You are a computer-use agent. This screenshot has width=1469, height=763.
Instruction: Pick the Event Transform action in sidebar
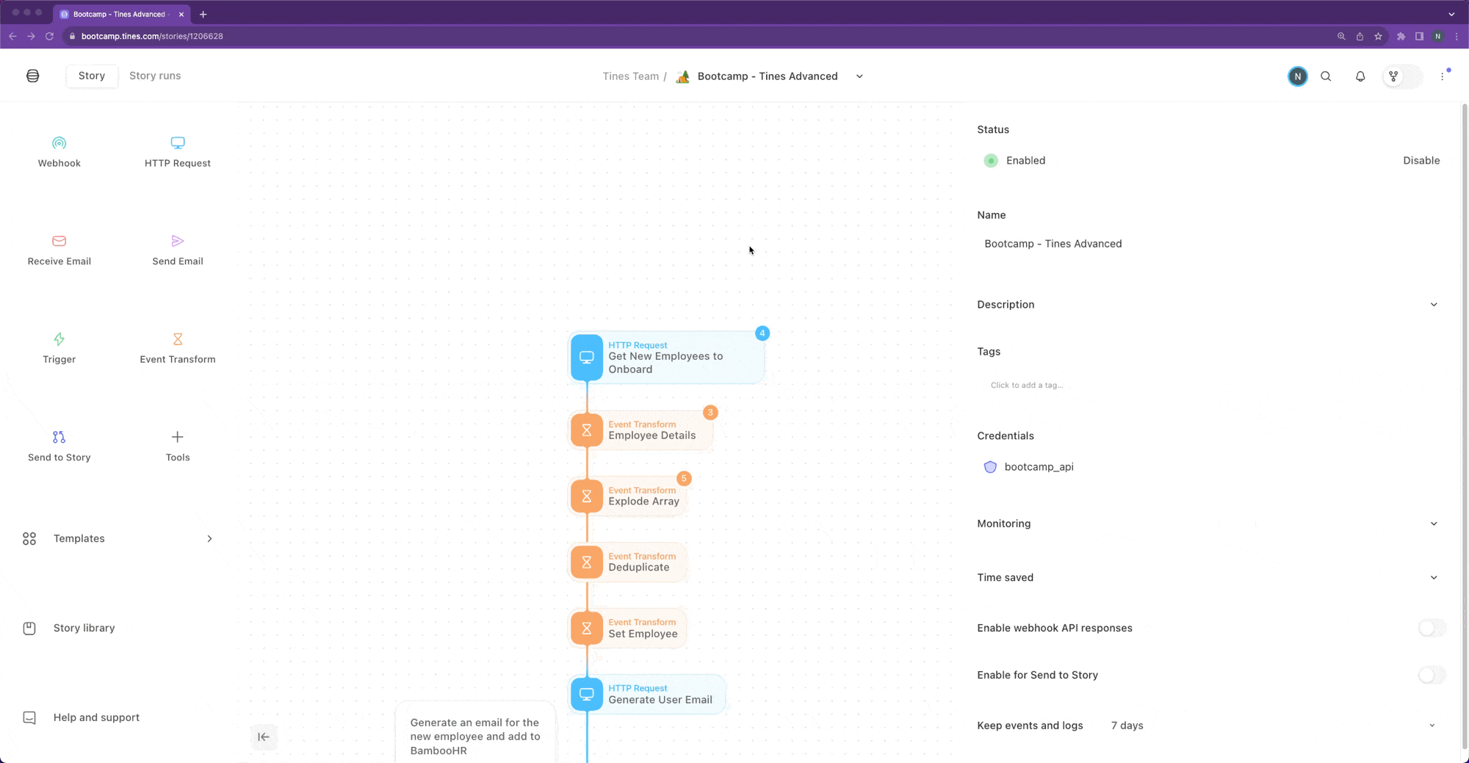[x=177, y=348]
